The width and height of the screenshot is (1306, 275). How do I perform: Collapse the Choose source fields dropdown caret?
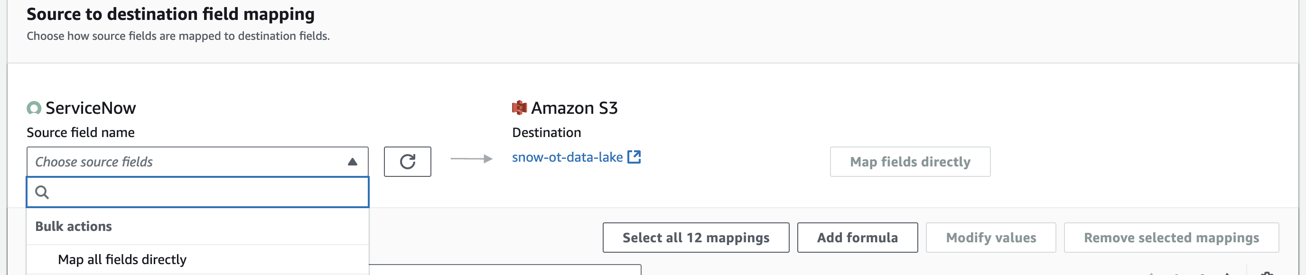point(352,162)
